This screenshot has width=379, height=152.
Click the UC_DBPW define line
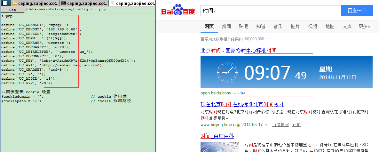click(35, 38)
